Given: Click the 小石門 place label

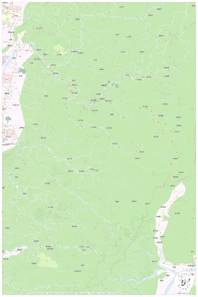Looking at the screenshot, I should tap(82, 247).
